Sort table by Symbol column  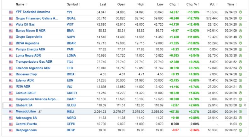tap(73, 4)
